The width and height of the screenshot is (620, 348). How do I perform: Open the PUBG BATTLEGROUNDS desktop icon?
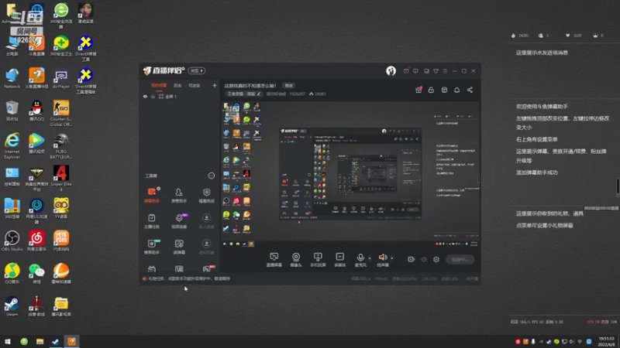pos(61,145)
